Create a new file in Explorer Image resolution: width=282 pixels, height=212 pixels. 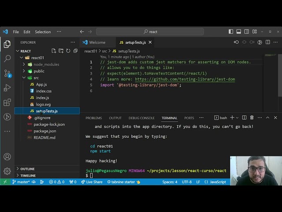pos(54,51)
